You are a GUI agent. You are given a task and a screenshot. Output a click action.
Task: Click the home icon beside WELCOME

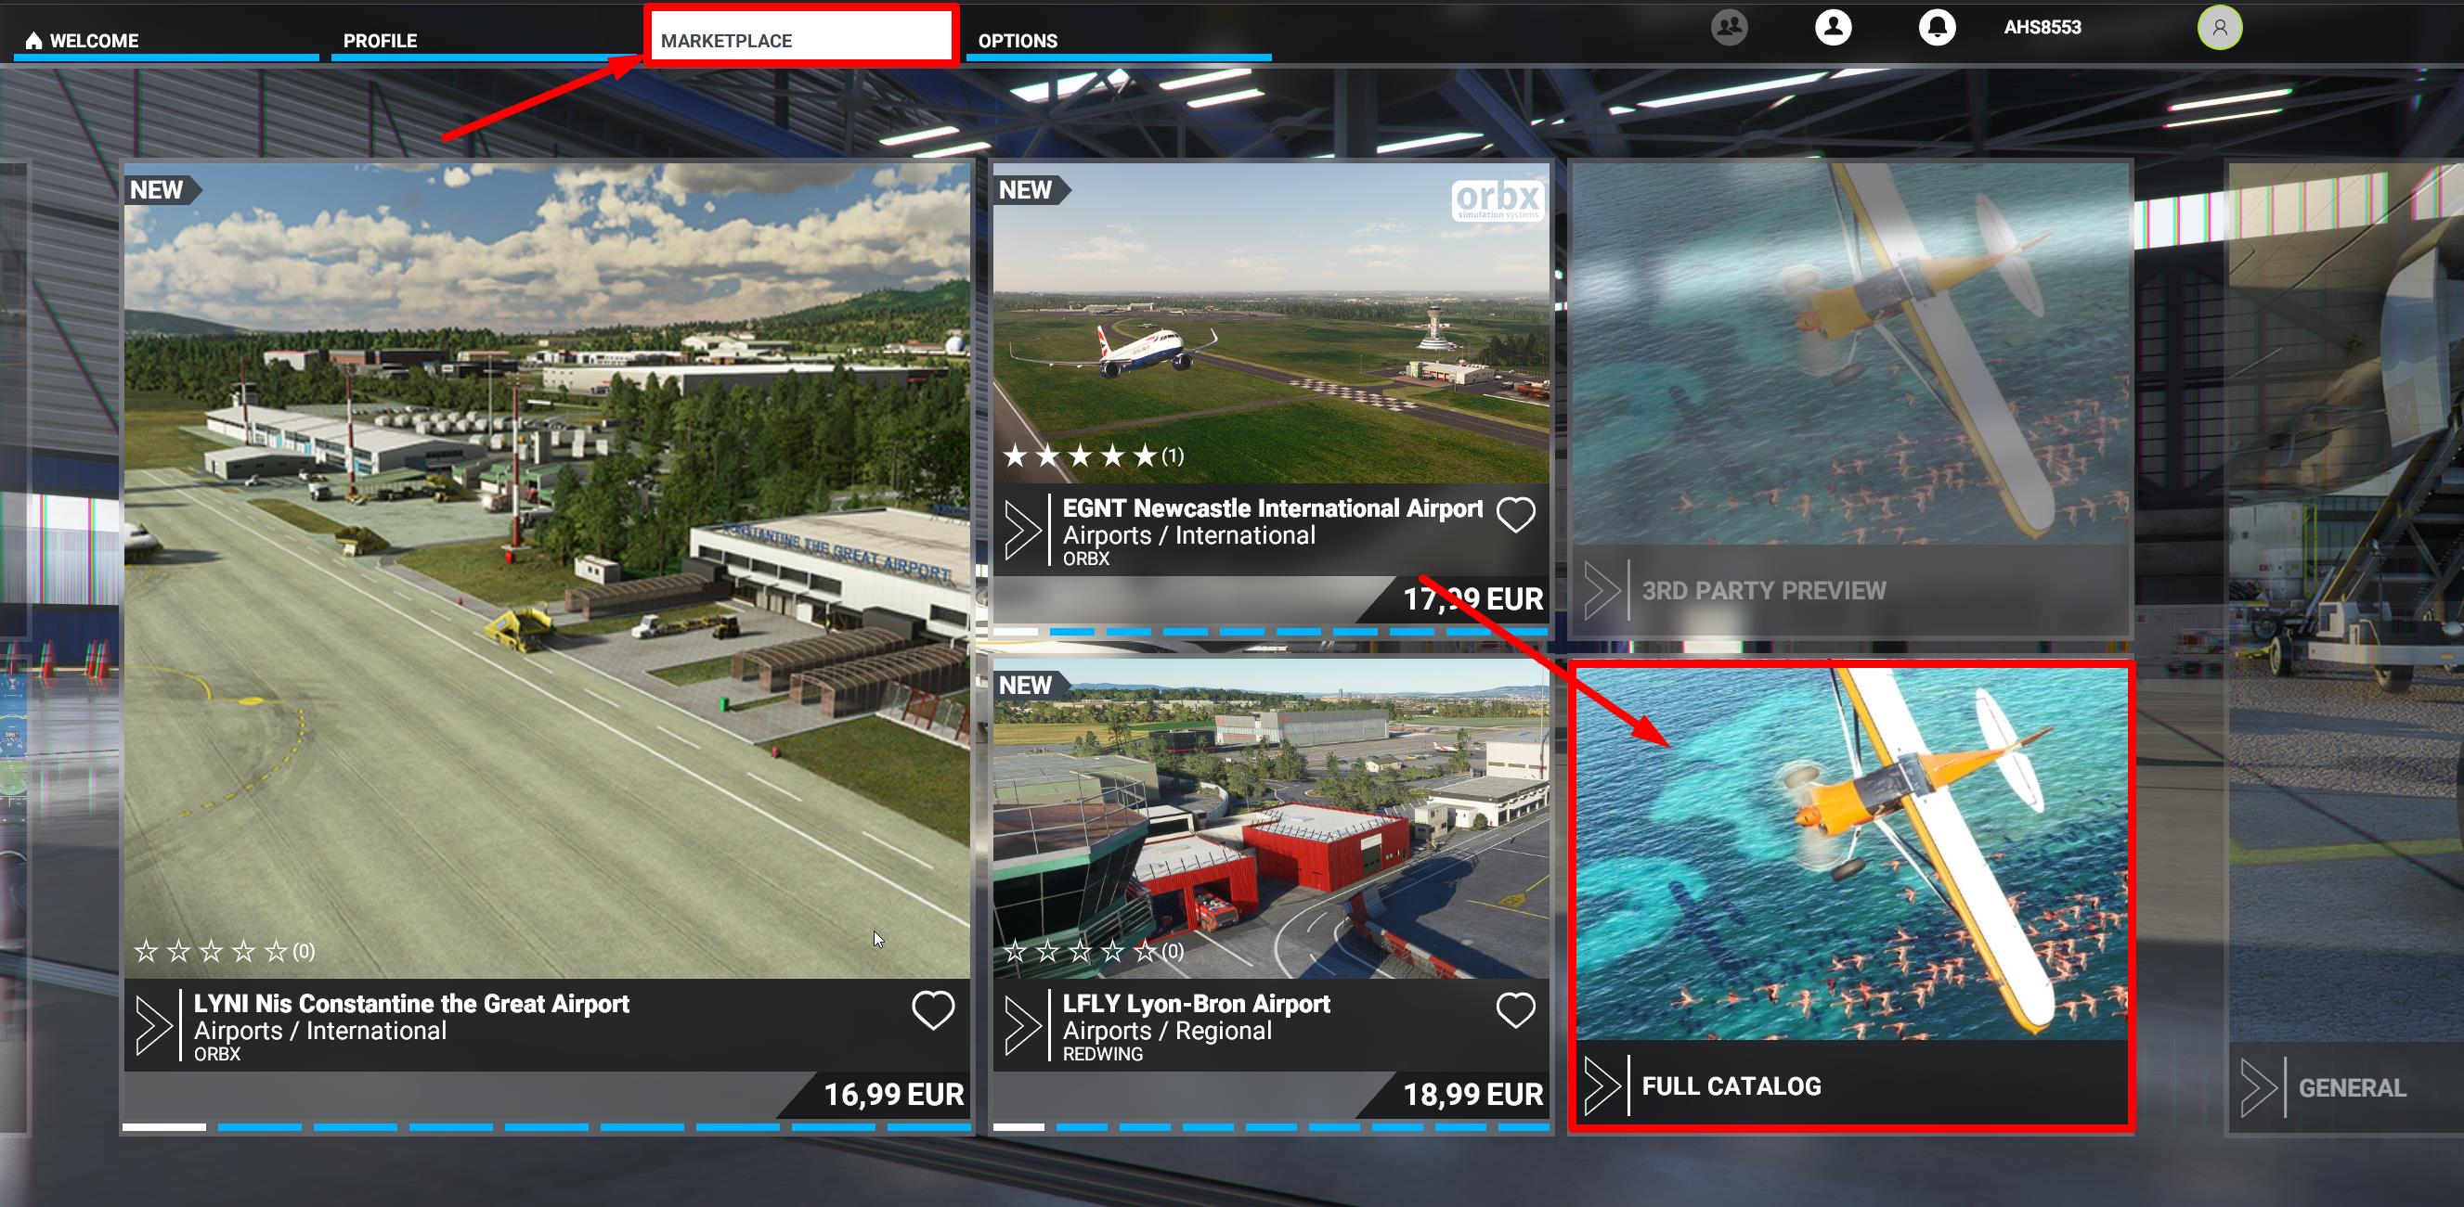click(x=33, y=40)
